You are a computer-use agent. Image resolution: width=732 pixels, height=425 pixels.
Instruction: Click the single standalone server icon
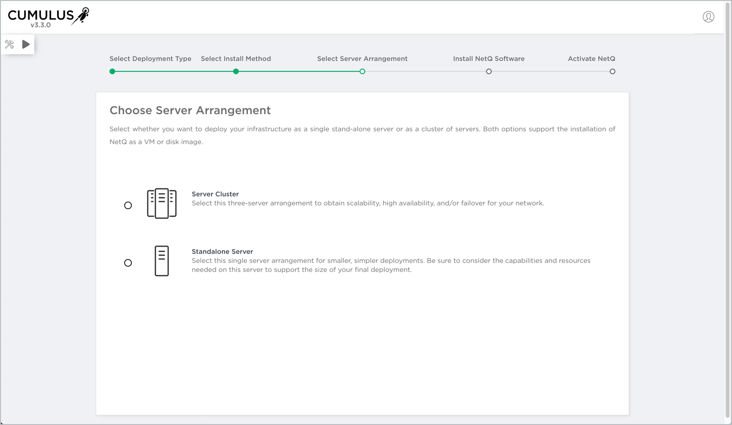click(162, 261)
